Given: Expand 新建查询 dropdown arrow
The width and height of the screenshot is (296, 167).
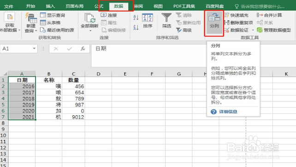Looking at the screenshot, I should 36,30.
